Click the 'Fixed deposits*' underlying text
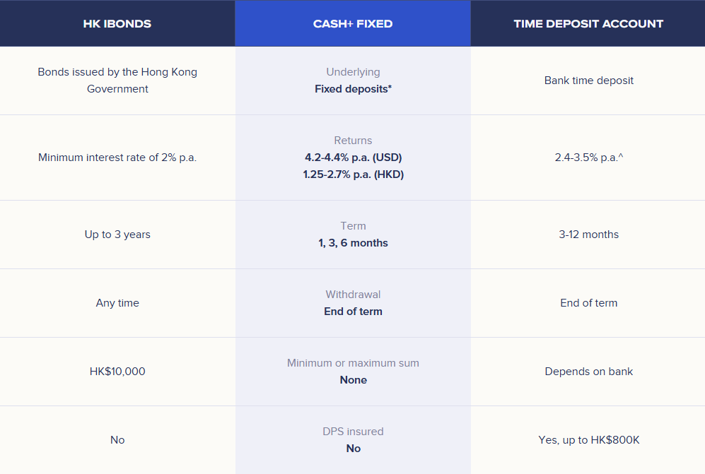 (x=353, y=89)
